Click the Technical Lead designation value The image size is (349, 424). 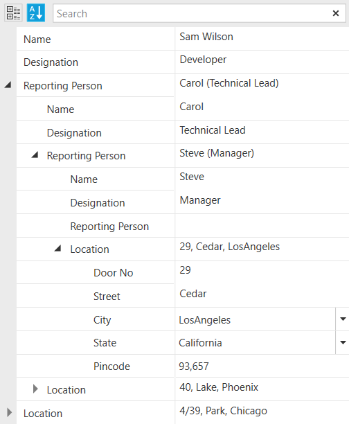point(262,132)
